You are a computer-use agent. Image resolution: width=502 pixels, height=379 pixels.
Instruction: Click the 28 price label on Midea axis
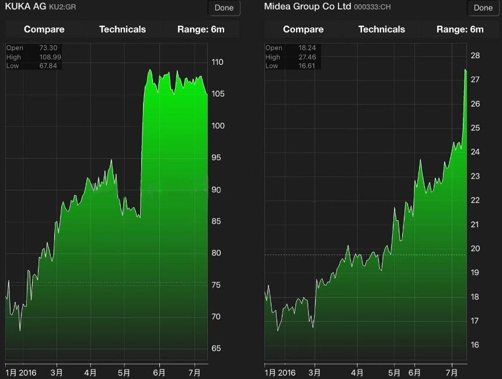tap(475, 55)
